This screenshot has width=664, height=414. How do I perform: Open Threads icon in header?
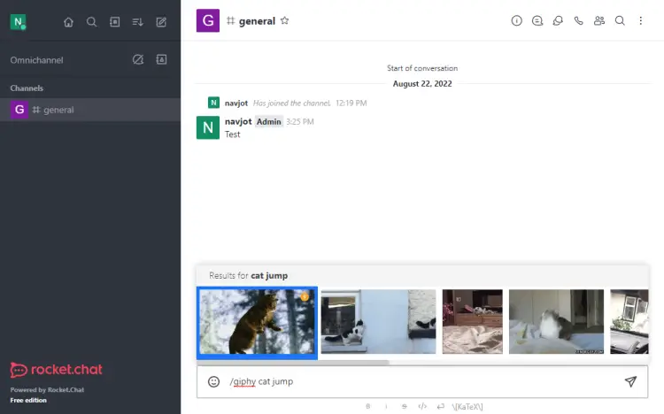pyautogui.click(x=537, y=21)
